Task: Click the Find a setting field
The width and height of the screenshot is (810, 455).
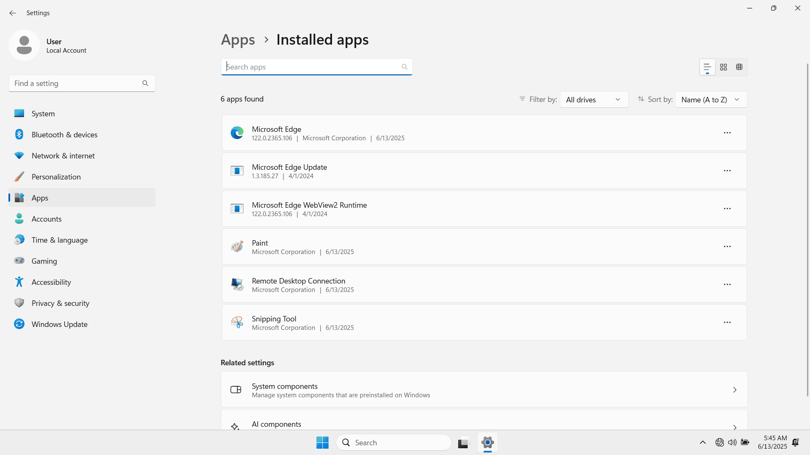Action: point(82,83)
